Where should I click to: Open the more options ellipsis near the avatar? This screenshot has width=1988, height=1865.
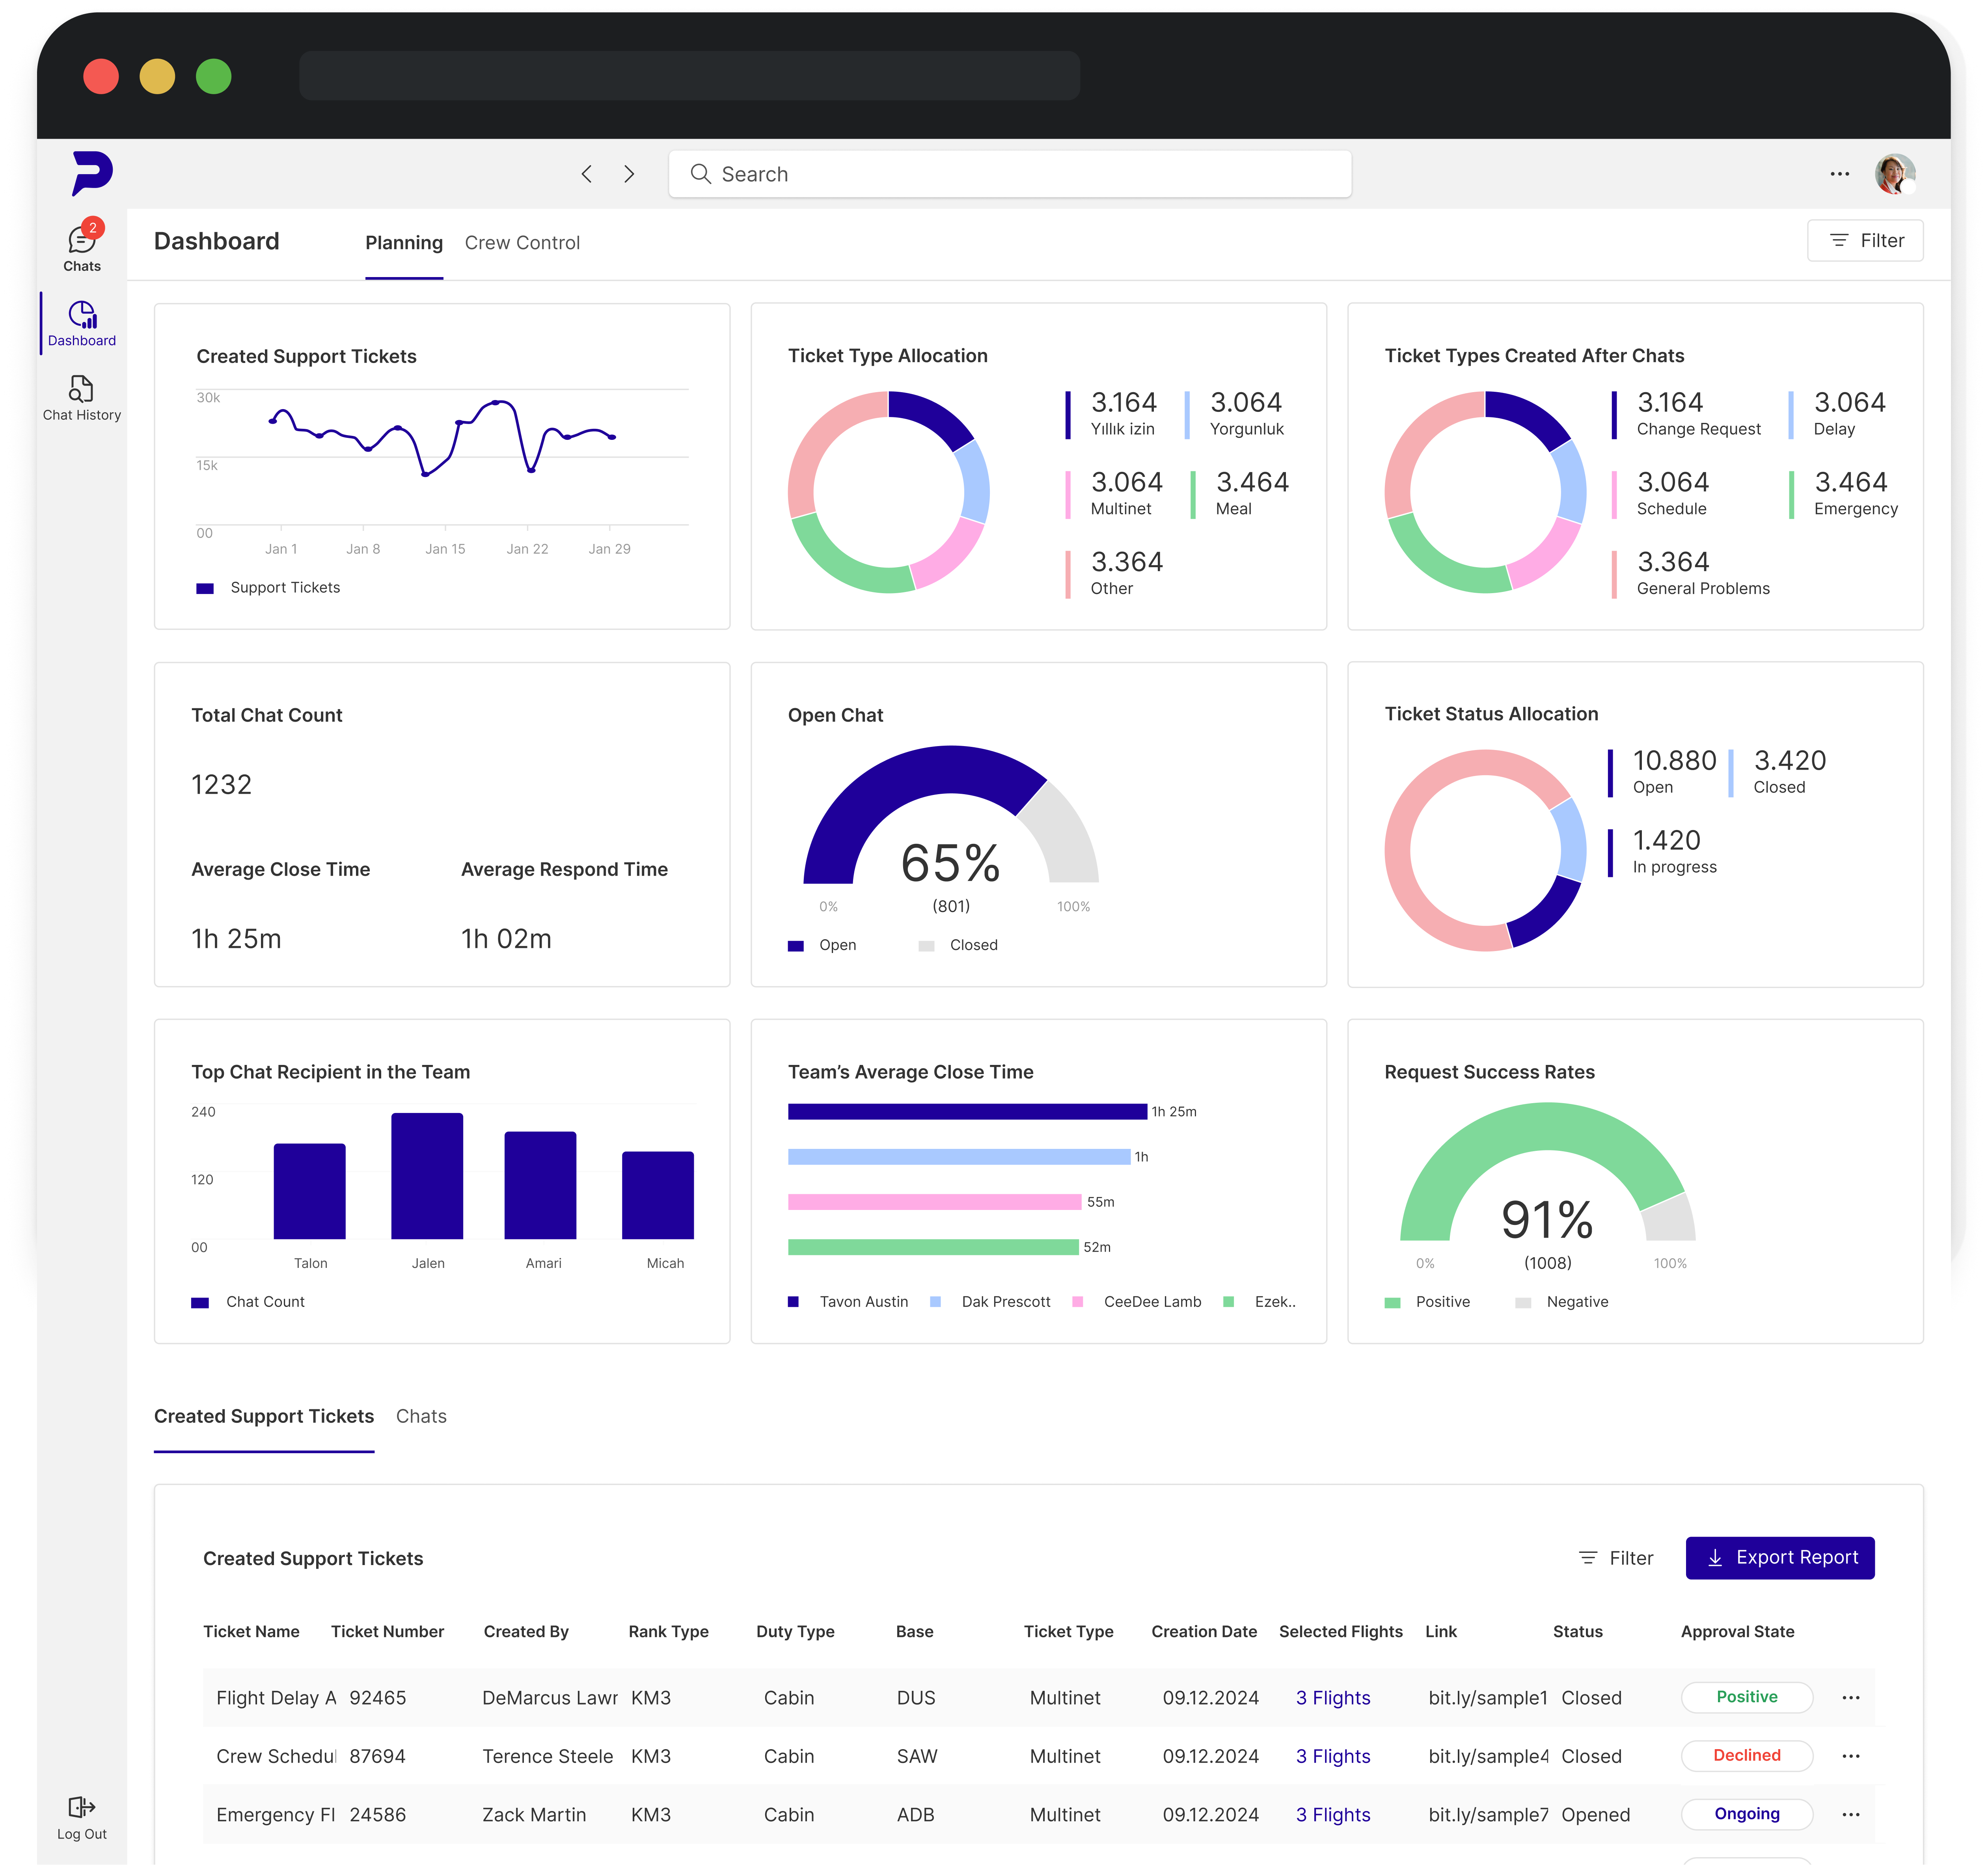(1840, 173)
